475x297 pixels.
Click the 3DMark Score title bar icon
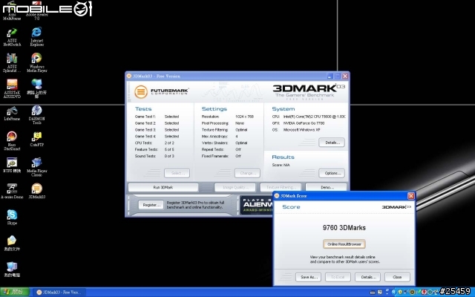click(x=277, y=196)
